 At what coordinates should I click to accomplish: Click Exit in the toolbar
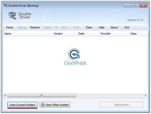127,27
